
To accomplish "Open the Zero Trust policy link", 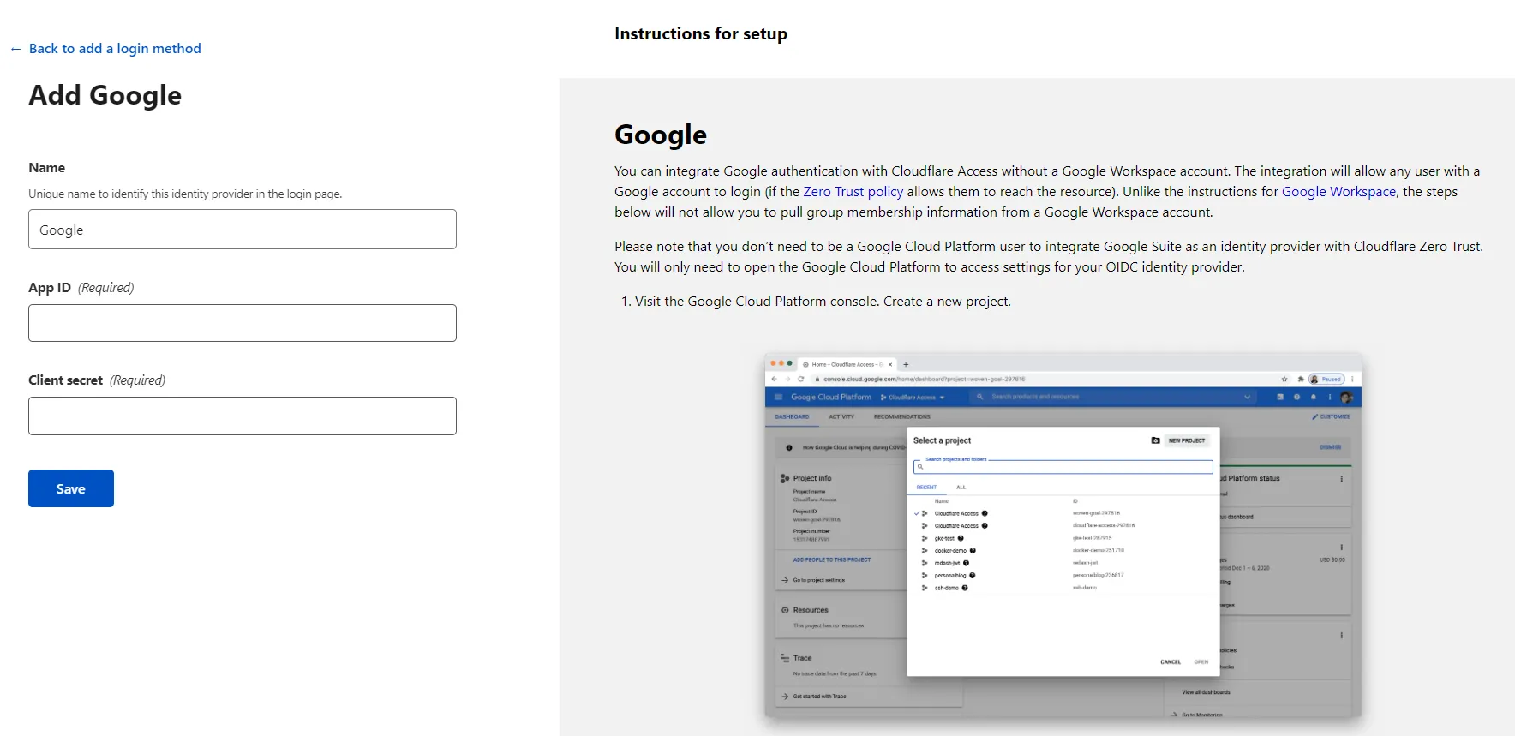I will click(x=853, y=192).
